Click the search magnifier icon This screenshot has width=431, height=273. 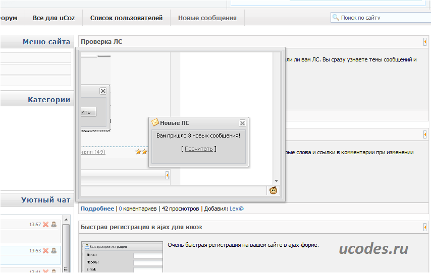[x=336, y=18]
